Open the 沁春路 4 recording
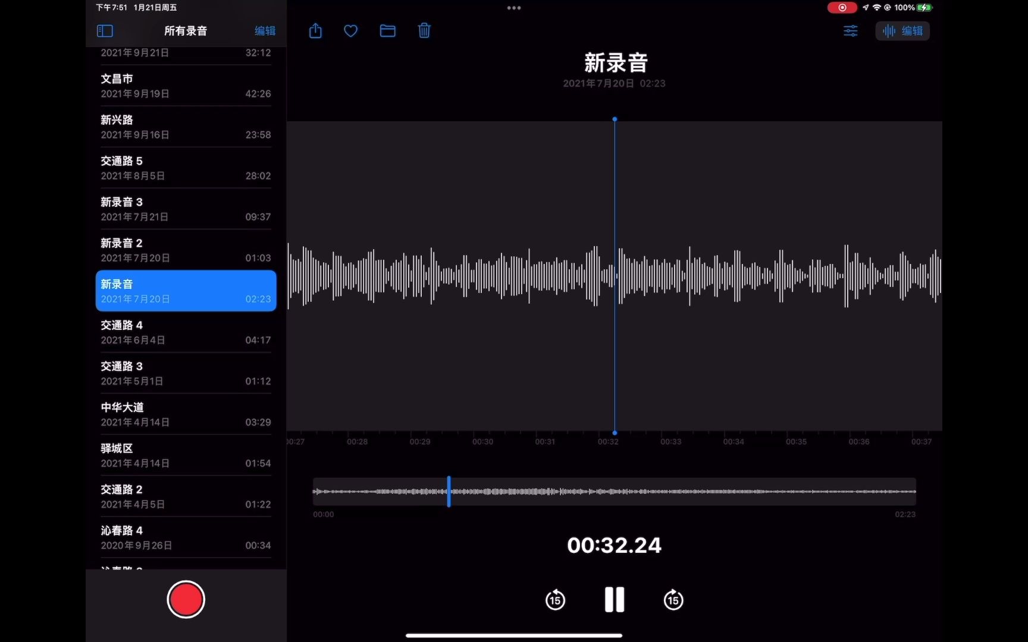The image size is (1028, 642). click(186, 537)
